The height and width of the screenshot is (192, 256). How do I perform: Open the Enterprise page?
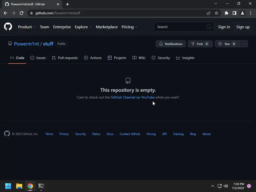pos(62,27)
